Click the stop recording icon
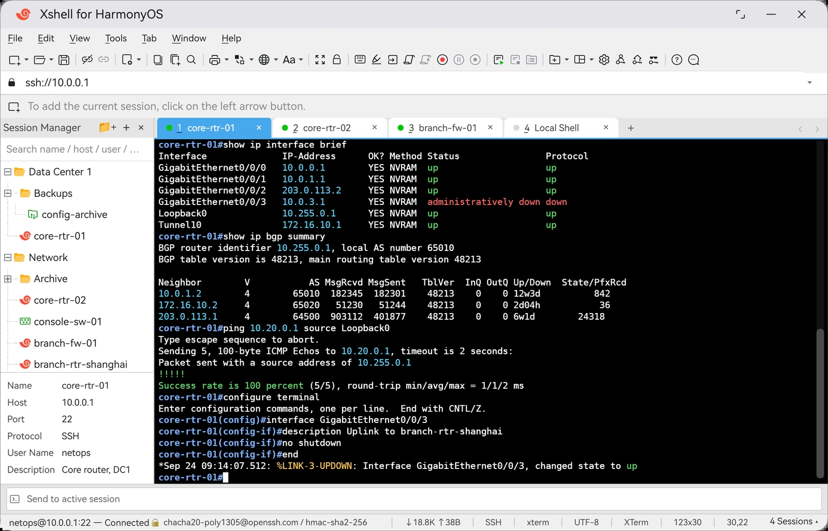The height and width of the screenshot is (531, 828). [x=475, y=60]
